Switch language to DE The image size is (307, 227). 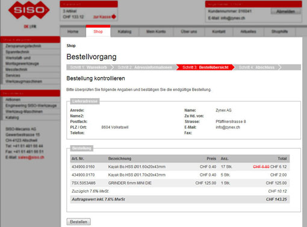(26, 26)
